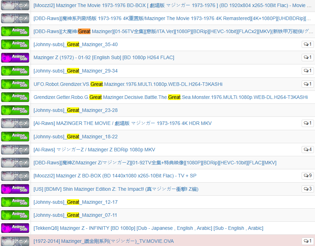Open DBD-Raws Mazinger The Movie 4K Remastered link
Viewport: 315px width, 246px height.
tap(172, 18)
